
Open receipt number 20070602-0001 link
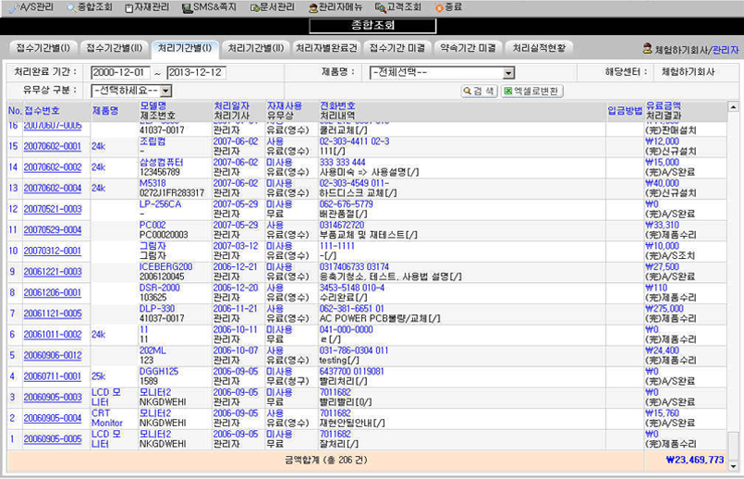click(52, 146)
